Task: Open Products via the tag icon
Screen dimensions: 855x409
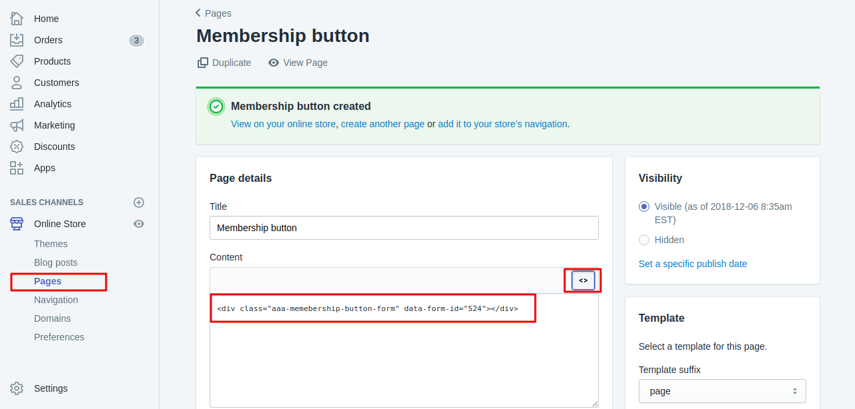Action: point(17,61)
